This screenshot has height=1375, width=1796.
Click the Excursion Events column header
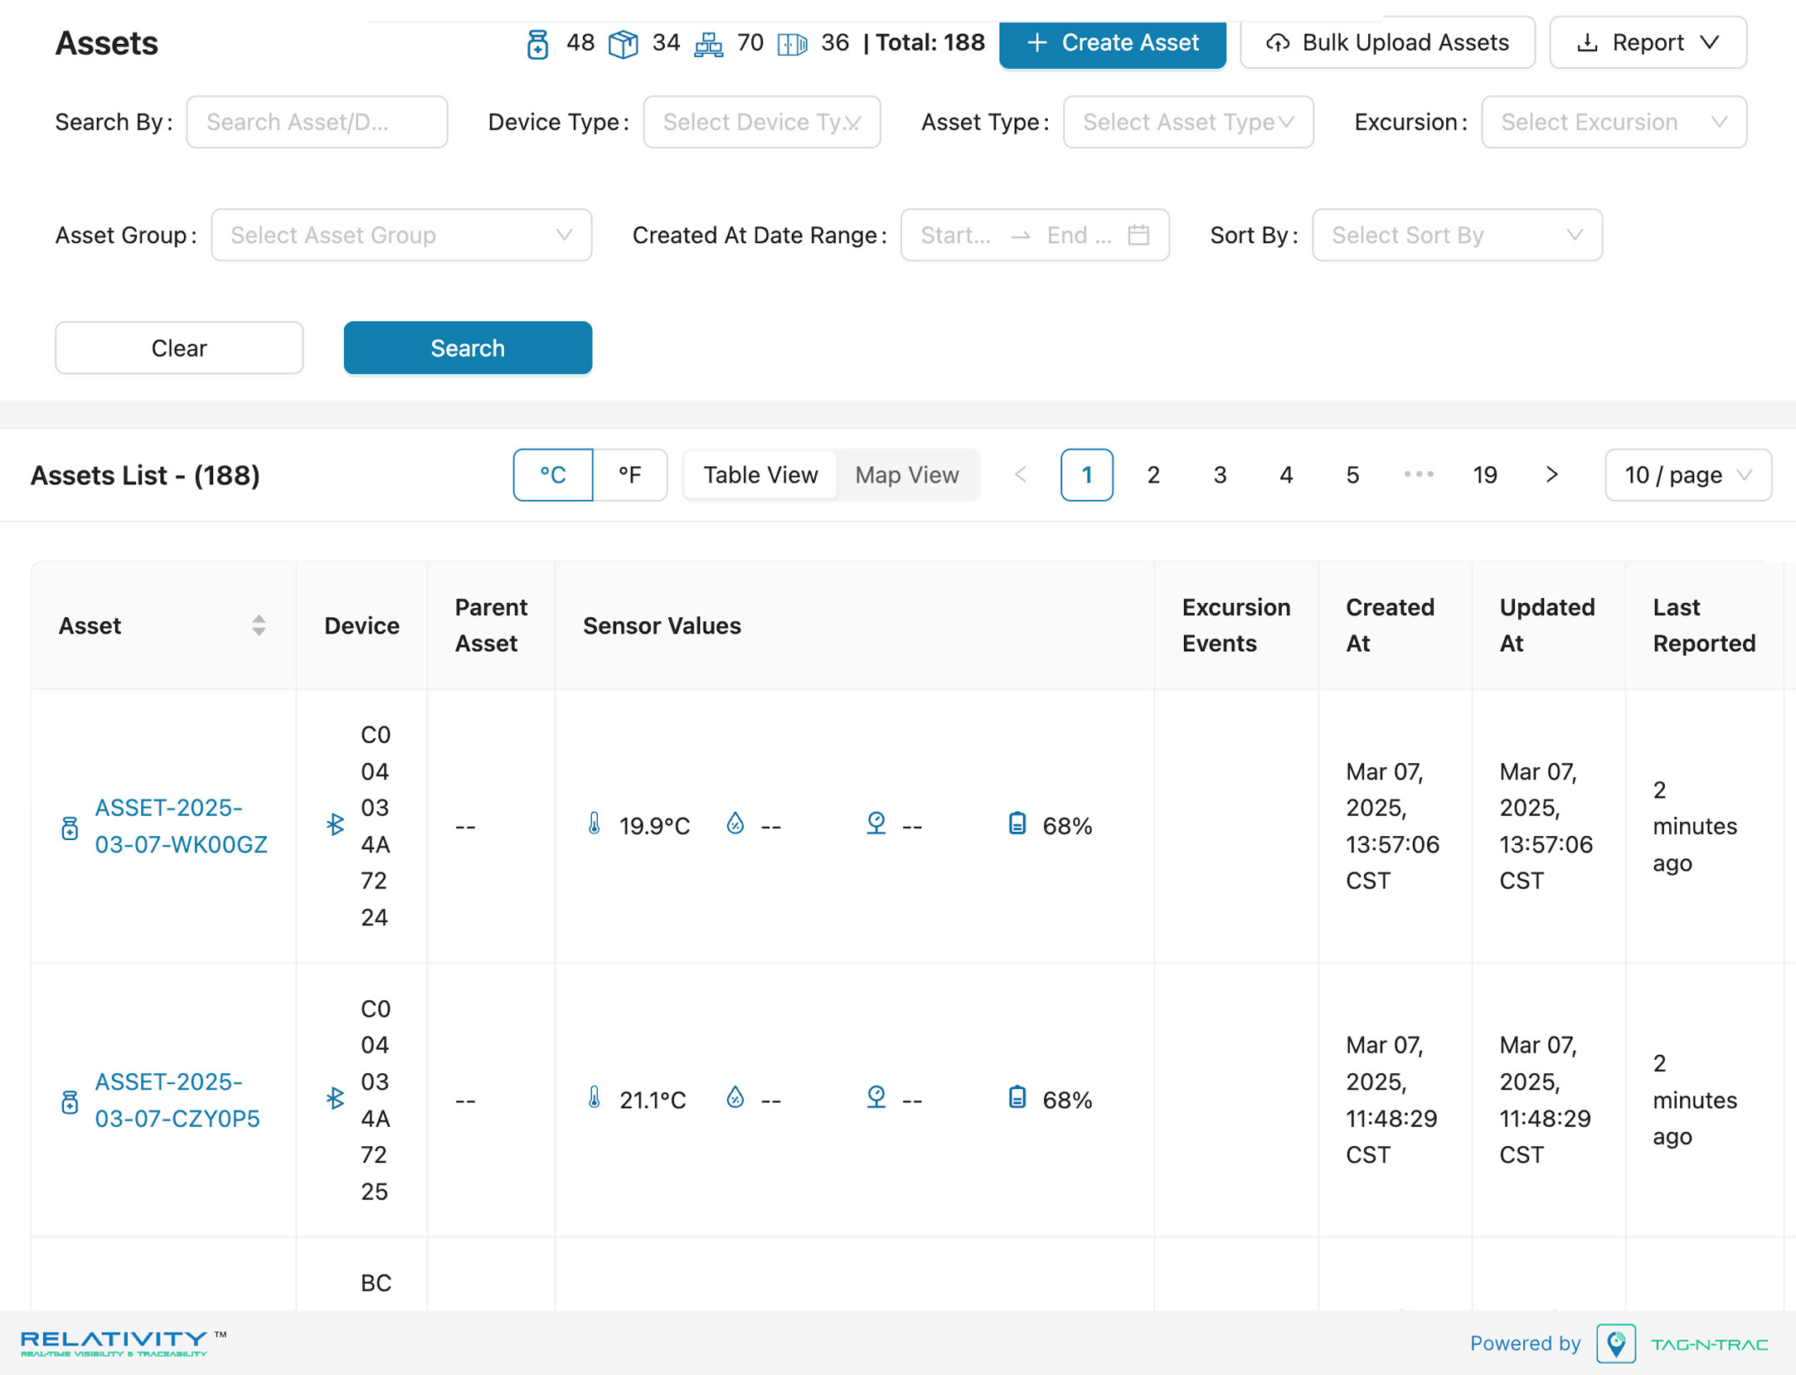(1235, 625)
